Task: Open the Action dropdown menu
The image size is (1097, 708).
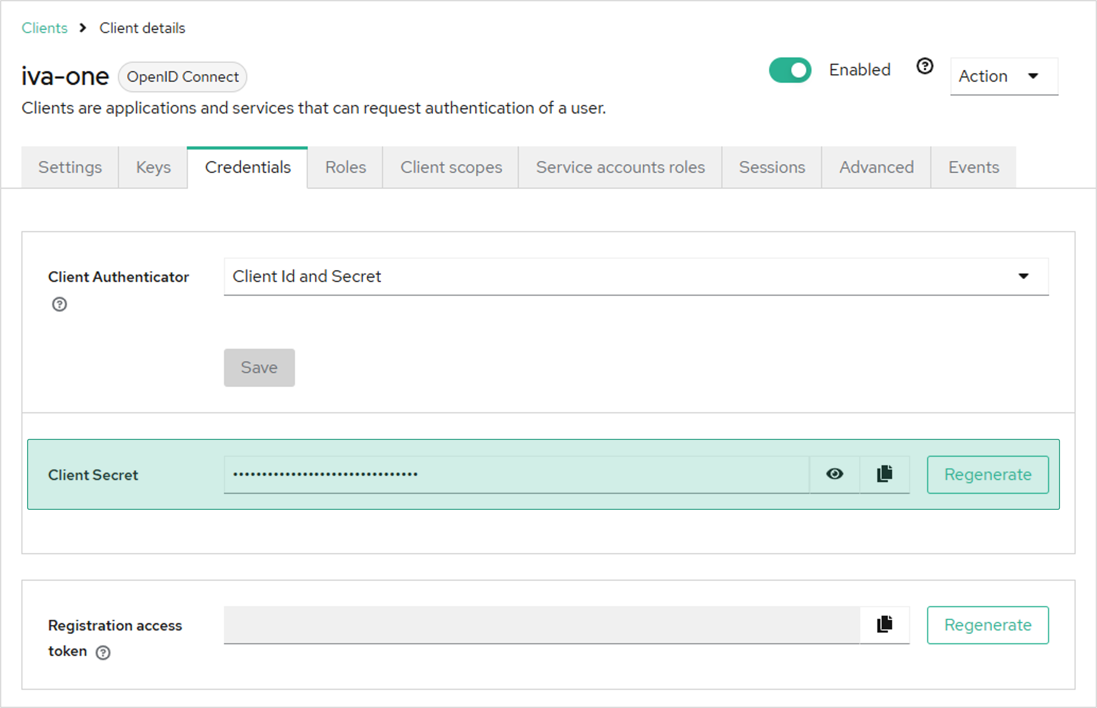Action: [x=1004, y=76]
